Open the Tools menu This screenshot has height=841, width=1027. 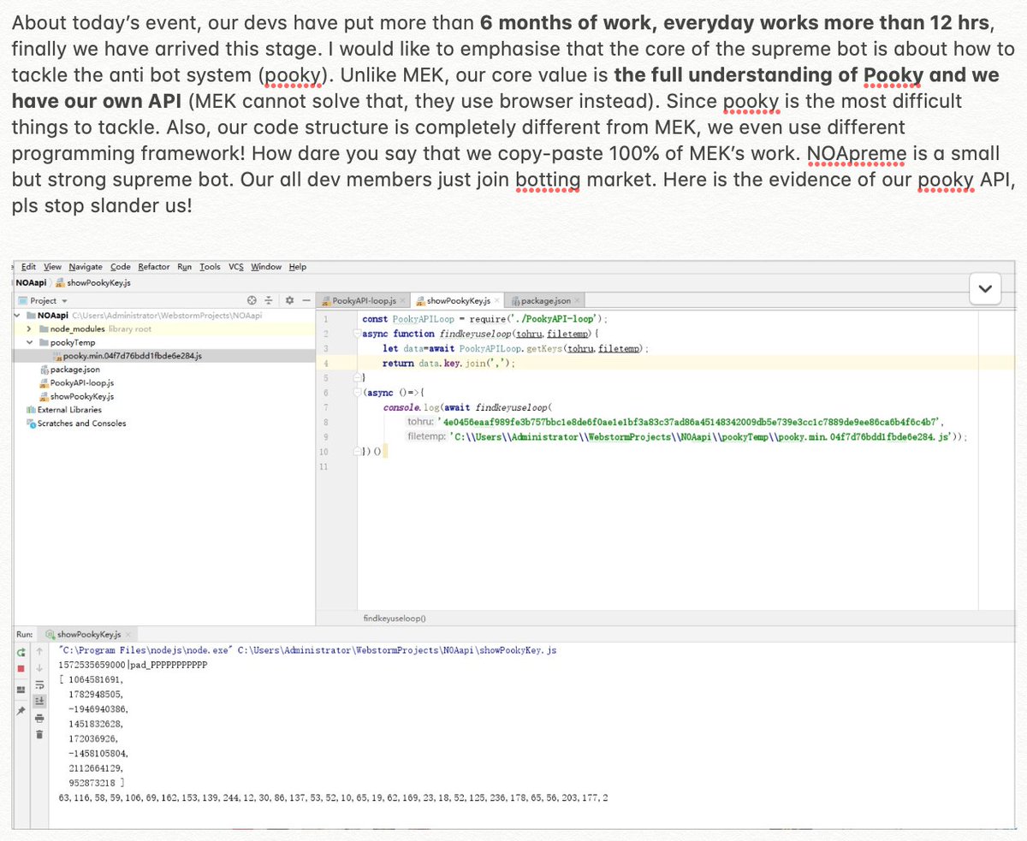(x=211, y=267)
